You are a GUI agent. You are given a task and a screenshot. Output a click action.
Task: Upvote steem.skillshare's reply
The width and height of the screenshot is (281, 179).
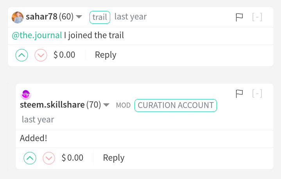pyautogui.click(x=30, y=158)
